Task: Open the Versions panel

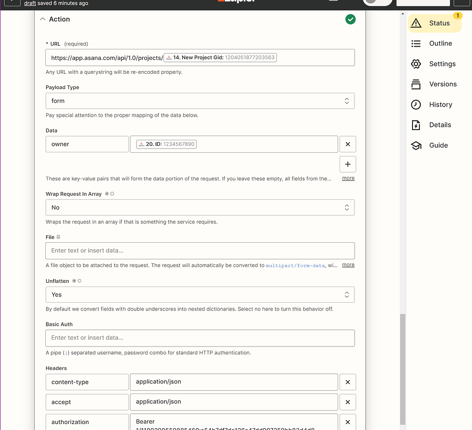Action: point(416,84)
